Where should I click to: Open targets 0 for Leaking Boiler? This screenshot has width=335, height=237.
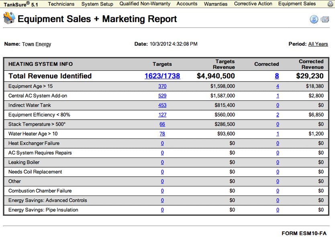click(162, 162)
